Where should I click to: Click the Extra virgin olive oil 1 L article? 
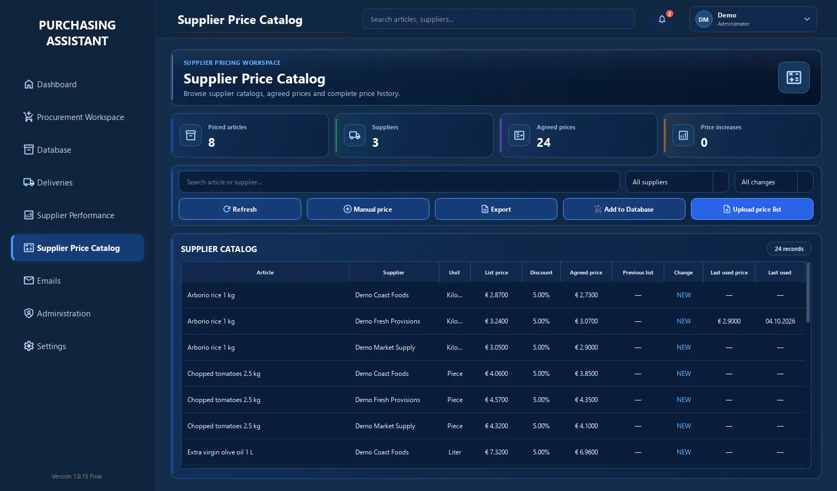(220, 452)
